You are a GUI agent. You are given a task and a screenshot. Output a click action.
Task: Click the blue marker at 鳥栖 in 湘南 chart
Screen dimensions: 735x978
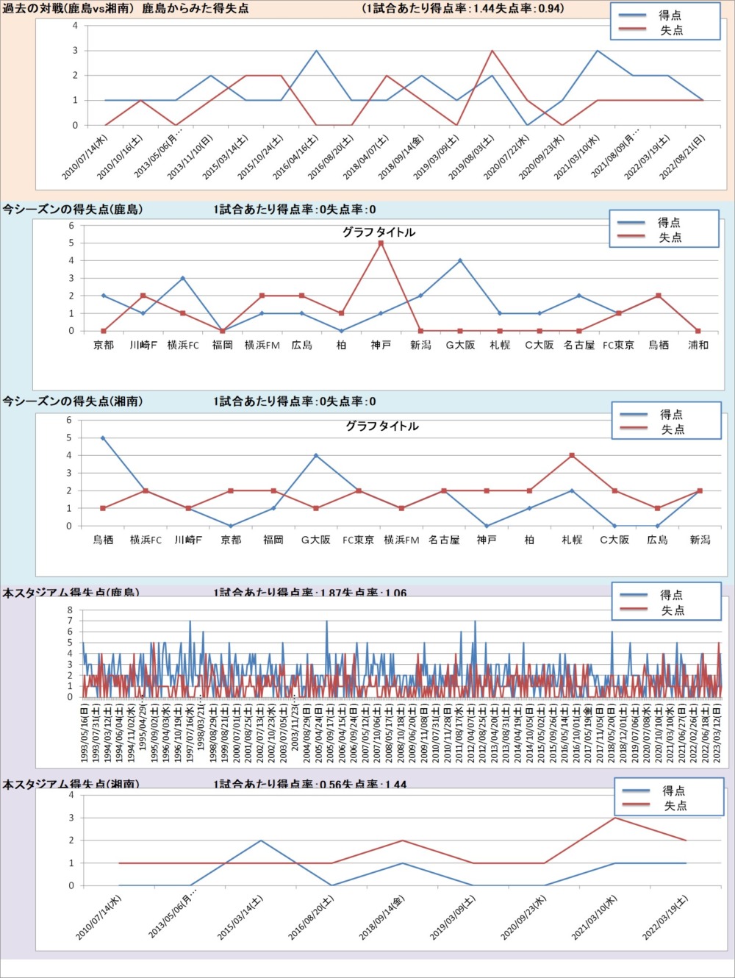coord(103,438)
